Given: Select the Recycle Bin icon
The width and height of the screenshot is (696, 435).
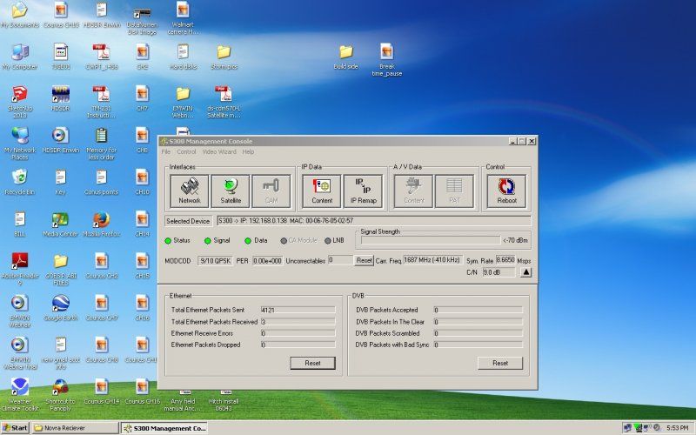Looking at the screenshot, I should click(x=19, y=183).
